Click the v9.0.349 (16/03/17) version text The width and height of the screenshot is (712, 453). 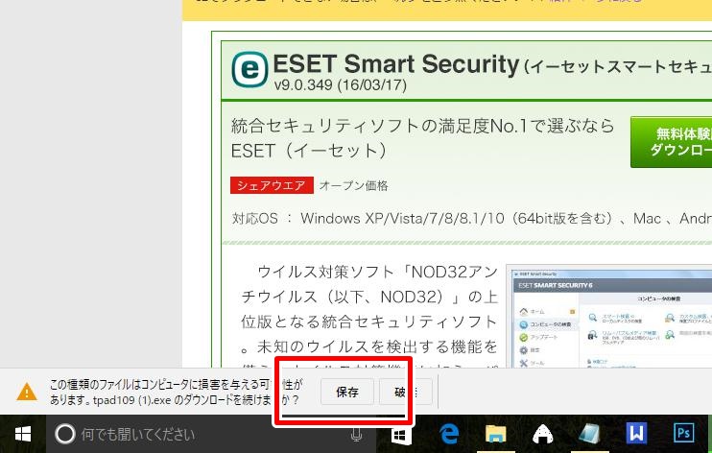pos(340,85)
